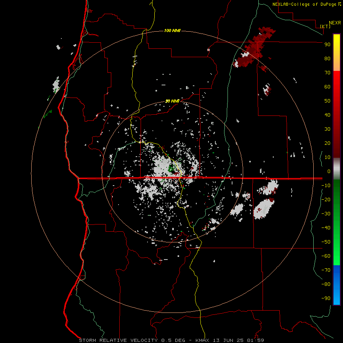Click the 40 value on velocity scale
This screenshot has width=343, height=343.
327,115
